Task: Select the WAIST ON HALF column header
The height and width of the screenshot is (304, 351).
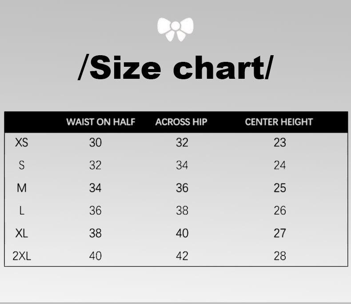Action: [x=100, y=122]
